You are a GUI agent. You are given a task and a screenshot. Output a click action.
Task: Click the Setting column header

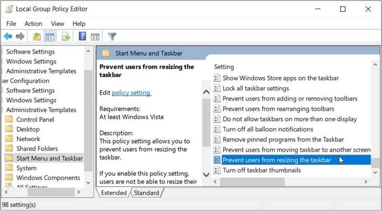point(224,67)
